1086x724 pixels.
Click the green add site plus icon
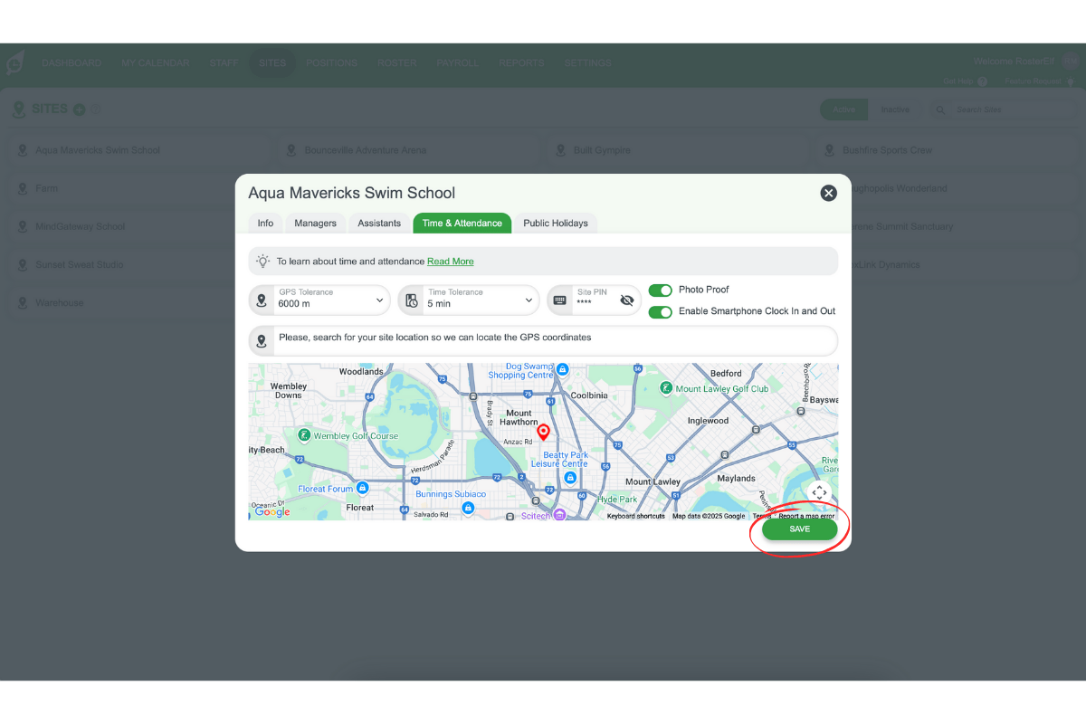click(x=78, y=109)
